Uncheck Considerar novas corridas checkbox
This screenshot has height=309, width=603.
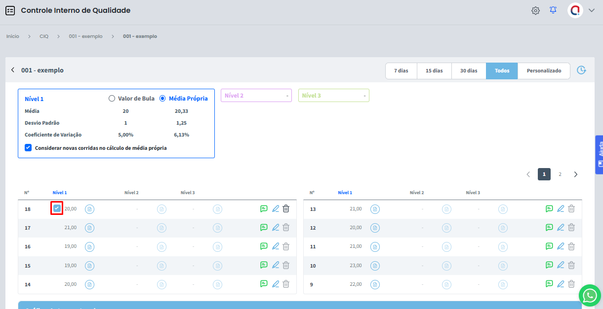[28, 148]
